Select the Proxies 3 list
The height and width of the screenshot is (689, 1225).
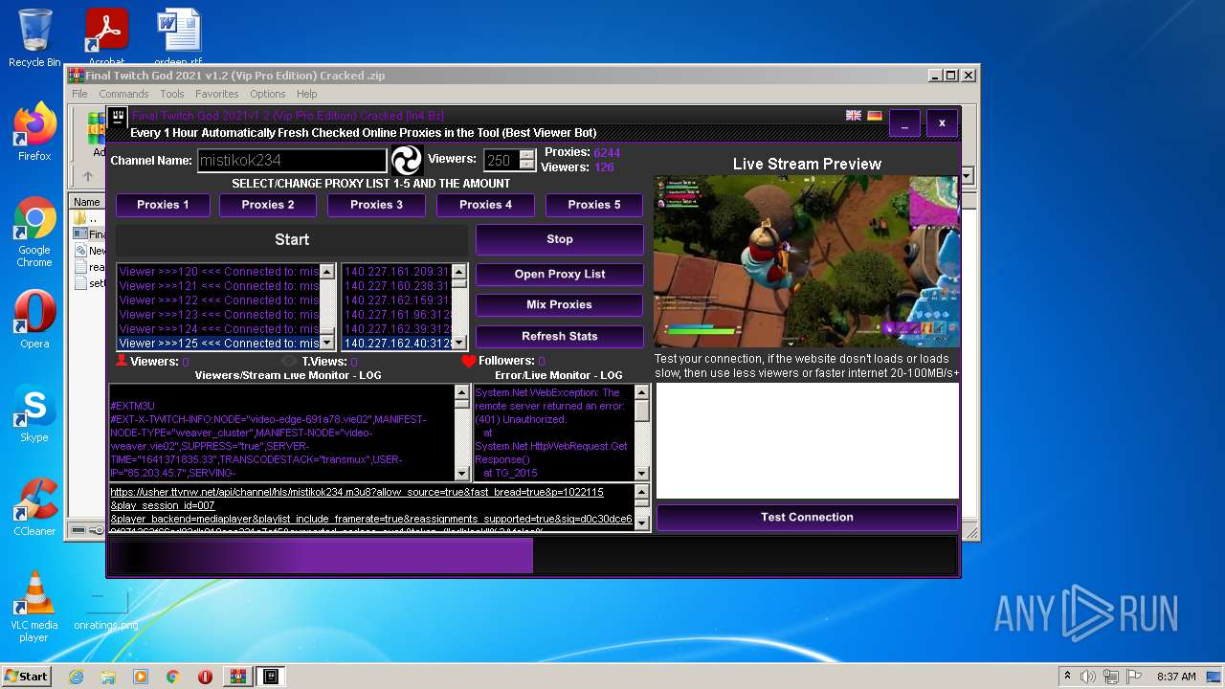(x=376, y=205)
